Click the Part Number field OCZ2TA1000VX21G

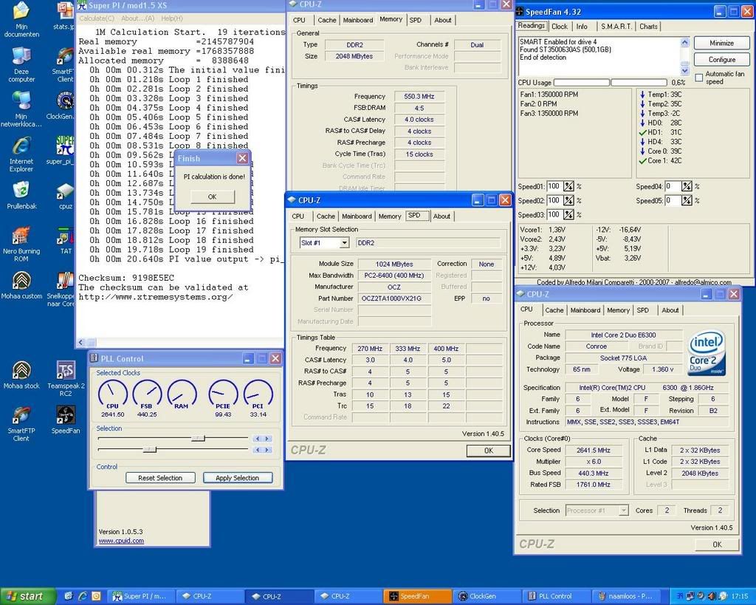394,298
